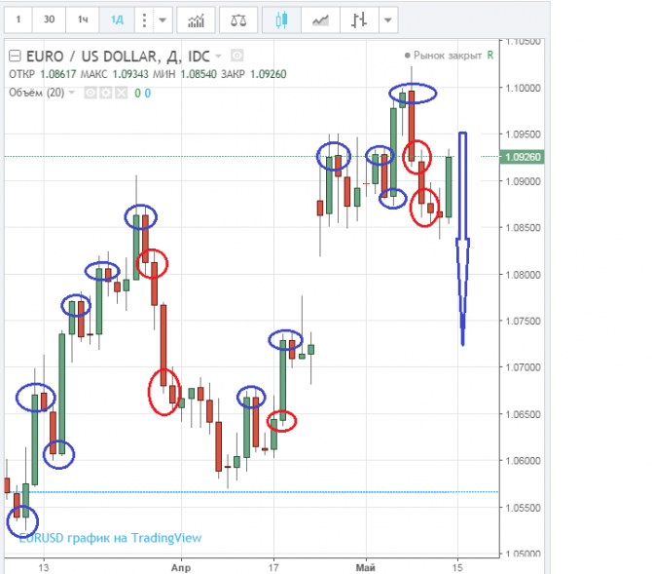The height and width of the screenshot is (574, 652).
Task: Select the 30 minute interval
Action: (x=49, y=19)
